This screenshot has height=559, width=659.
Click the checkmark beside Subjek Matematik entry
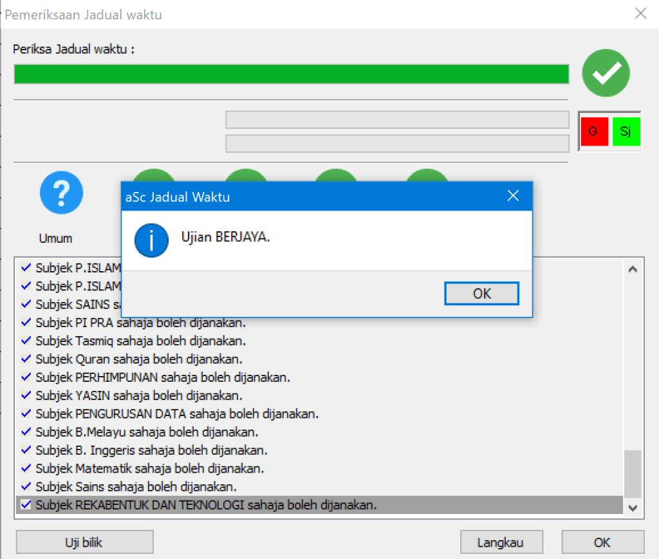pyautogui.click(x=26, y=468)
